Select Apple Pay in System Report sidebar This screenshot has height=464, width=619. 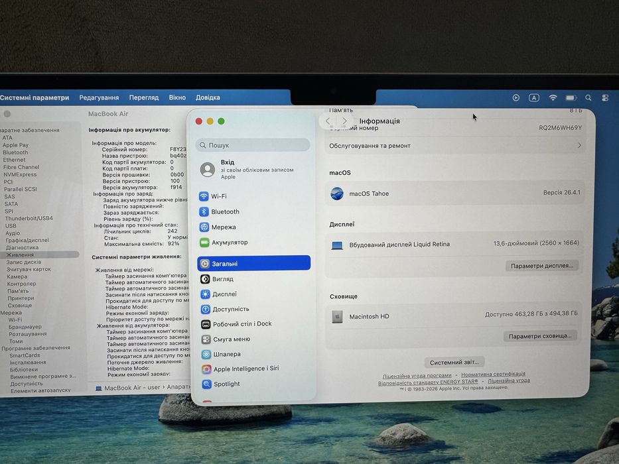[15, 145]
